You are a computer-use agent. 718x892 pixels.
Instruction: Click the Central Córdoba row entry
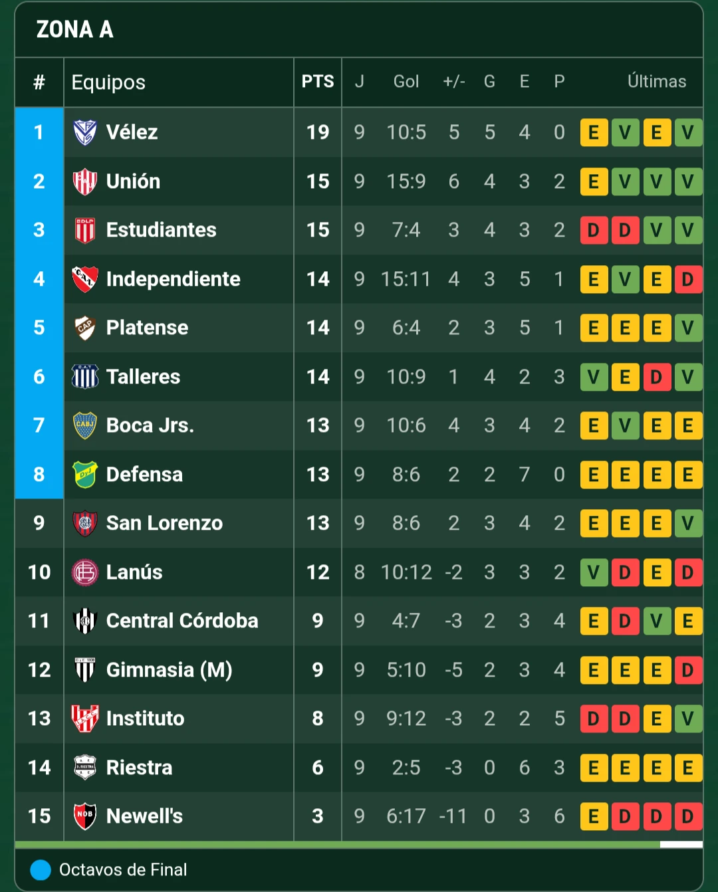(182, 621)
